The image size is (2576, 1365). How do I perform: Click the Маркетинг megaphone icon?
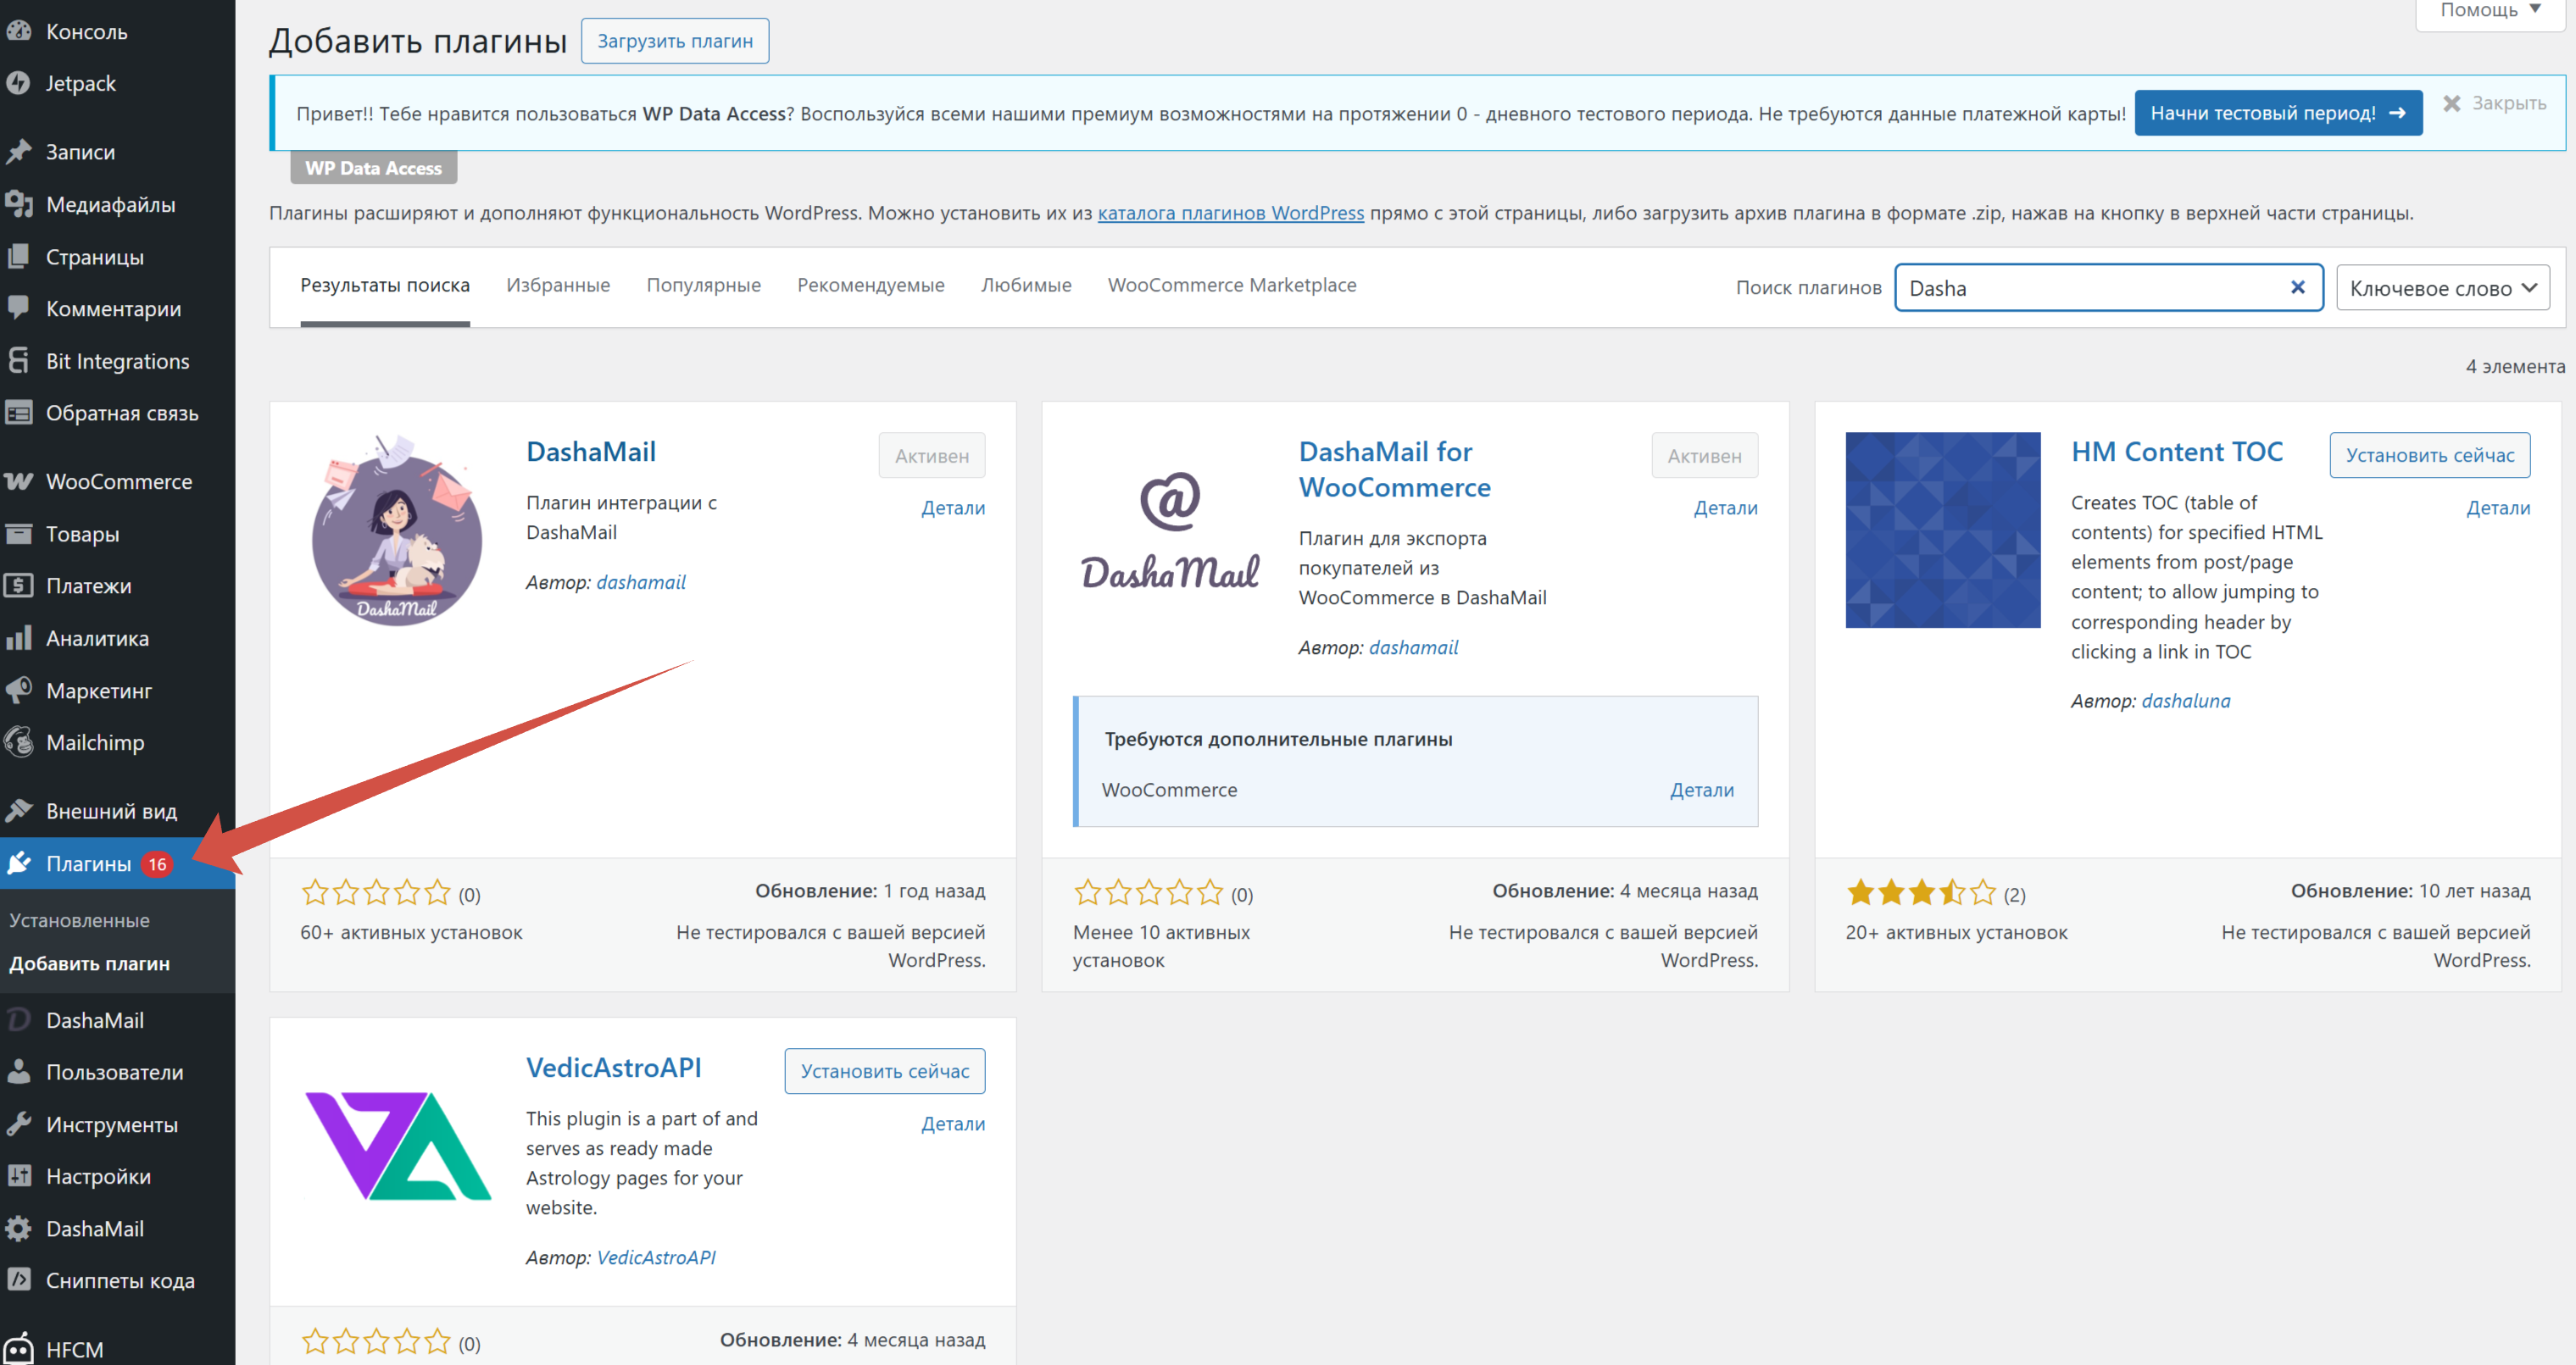[x=18, y=691]
